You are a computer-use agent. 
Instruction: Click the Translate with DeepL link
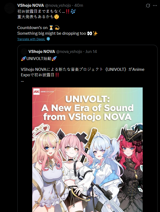(31, 39)
